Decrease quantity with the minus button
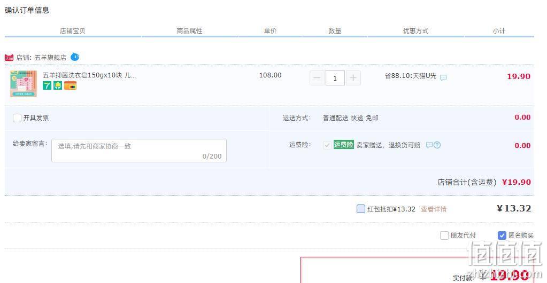Image resolution: width=547 pixels, height=283 pixels. pyautogui.click(x=317, y=78)
